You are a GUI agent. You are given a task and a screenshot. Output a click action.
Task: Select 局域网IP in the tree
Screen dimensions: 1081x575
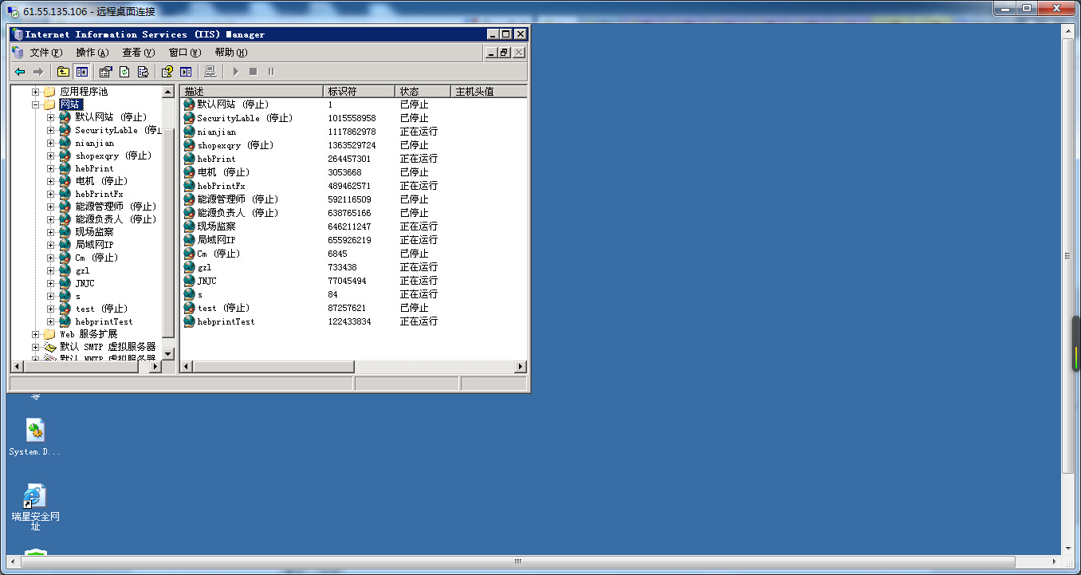[x=94, y=245]
